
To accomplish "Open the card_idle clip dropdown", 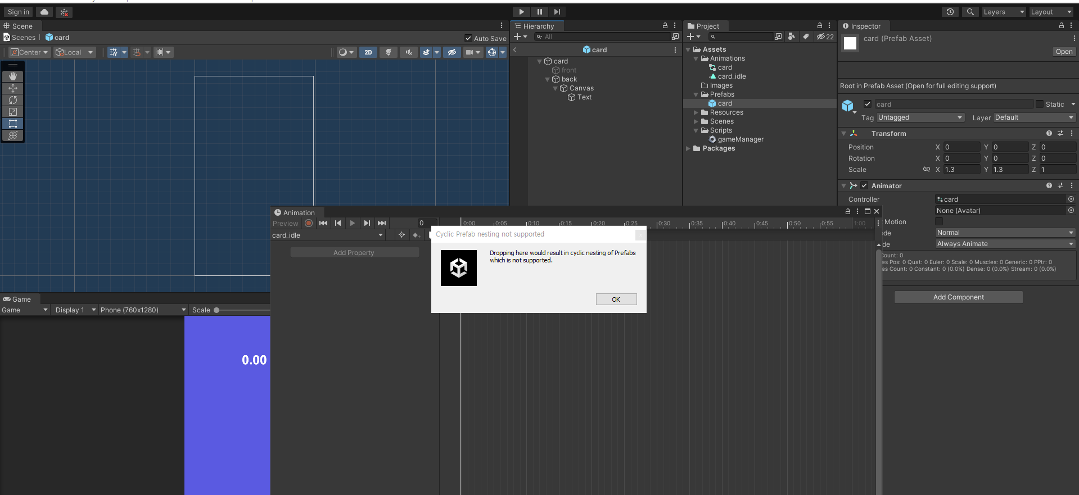I will (x=328, y=235).
